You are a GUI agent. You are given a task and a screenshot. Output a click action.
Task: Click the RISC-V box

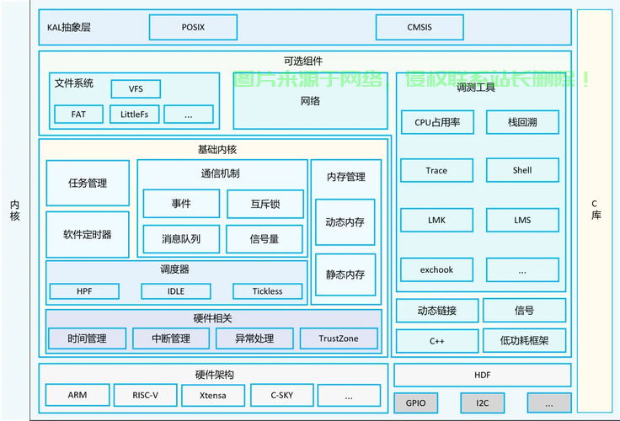145,395
